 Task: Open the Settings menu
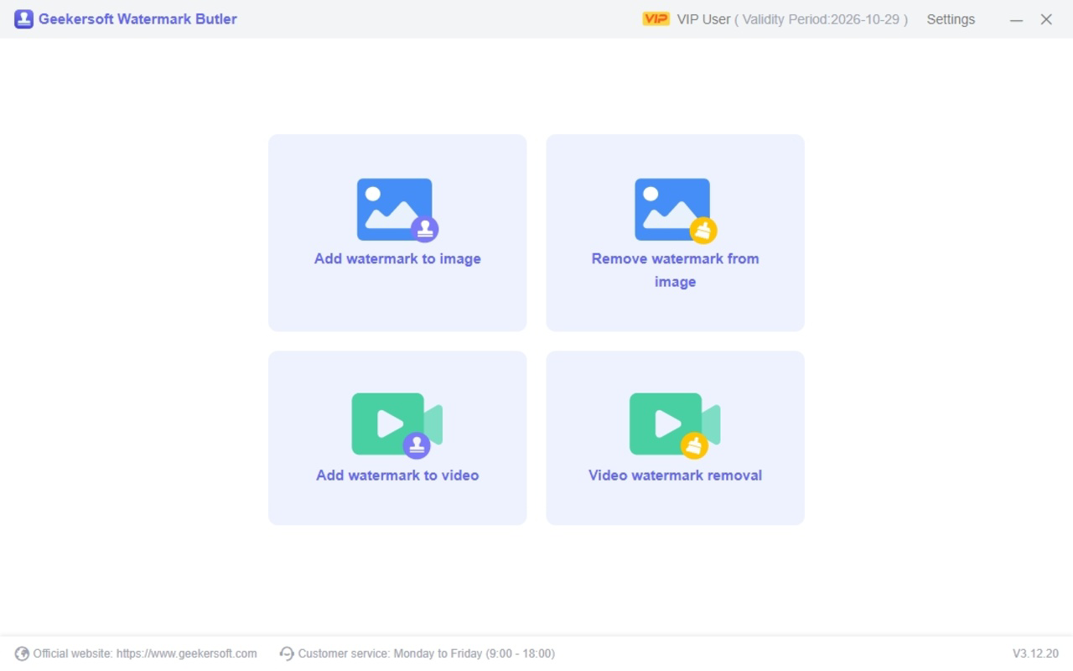[951, 18]
